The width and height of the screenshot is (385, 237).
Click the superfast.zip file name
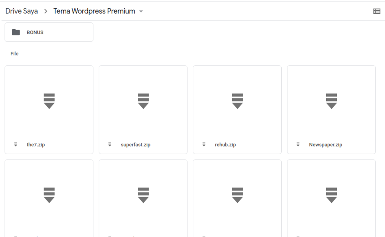[136, 145]
